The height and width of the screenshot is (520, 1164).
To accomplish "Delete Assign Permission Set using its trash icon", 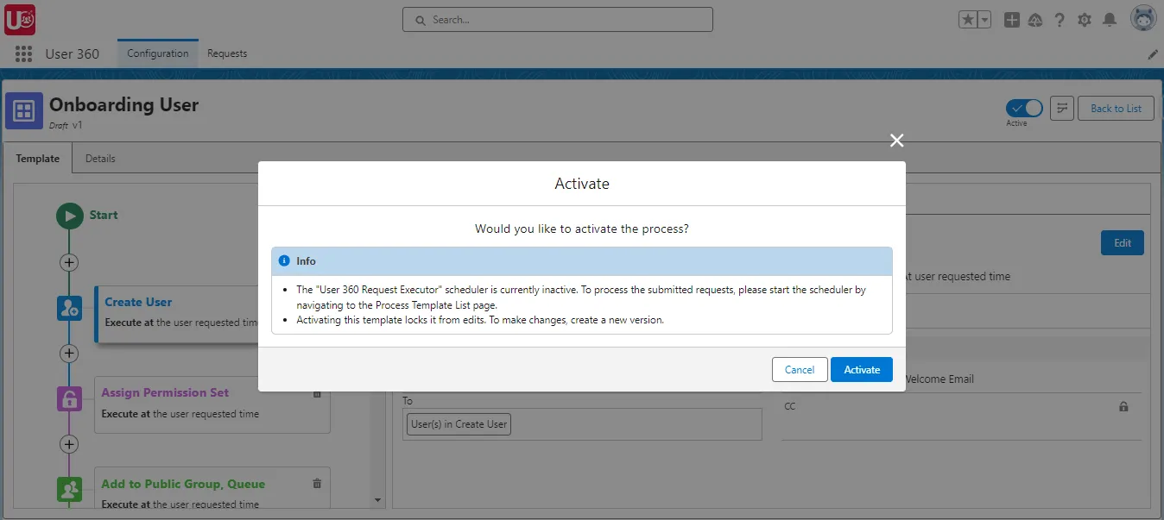I will [316, 392].
